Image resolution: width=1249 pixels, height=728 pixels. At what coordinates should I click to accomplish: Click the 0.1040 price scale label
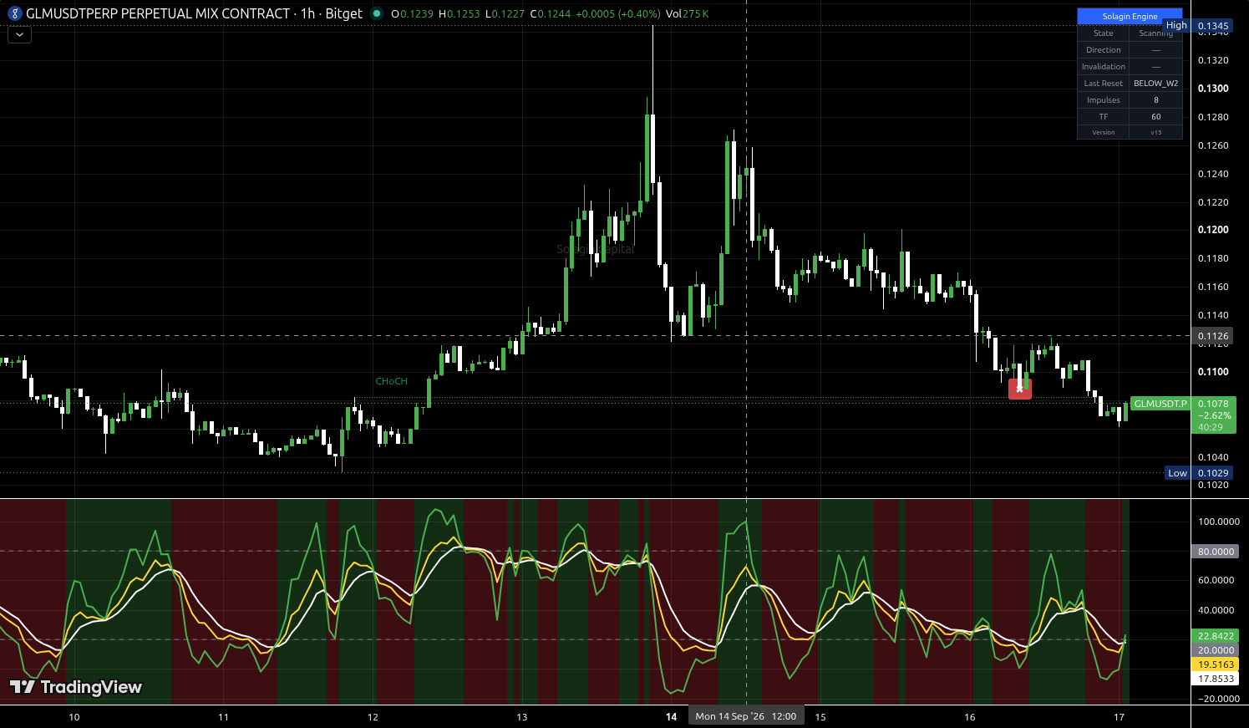pyautogui.click(x=1213, y=457)
